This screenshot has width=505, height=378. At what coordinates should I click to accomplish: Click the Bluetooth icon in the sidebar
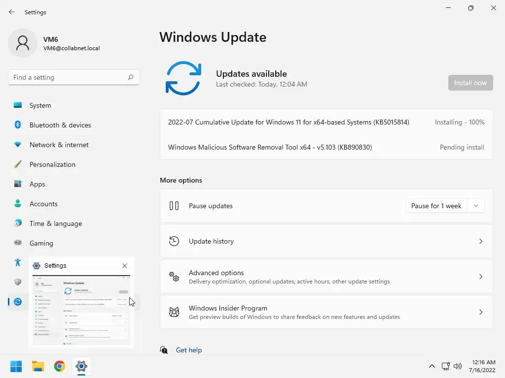(x=18, y=125)
